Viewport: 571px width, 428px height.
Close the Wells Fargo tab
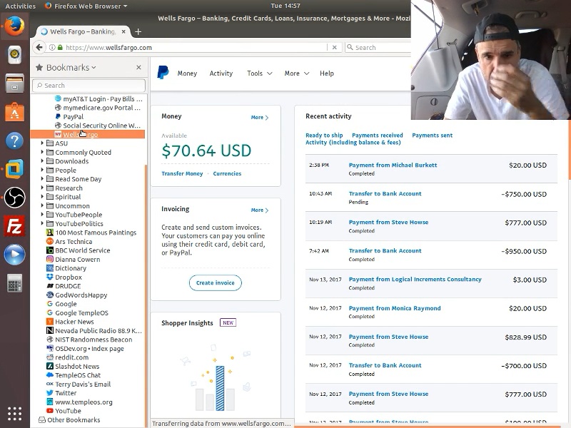pyautogui.click(x=123, y=31)
